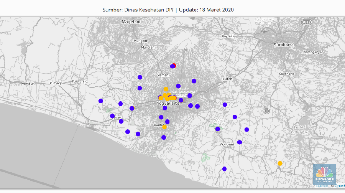
Task: Click the Kutoarjo label
Action: [x=56, y=83]
